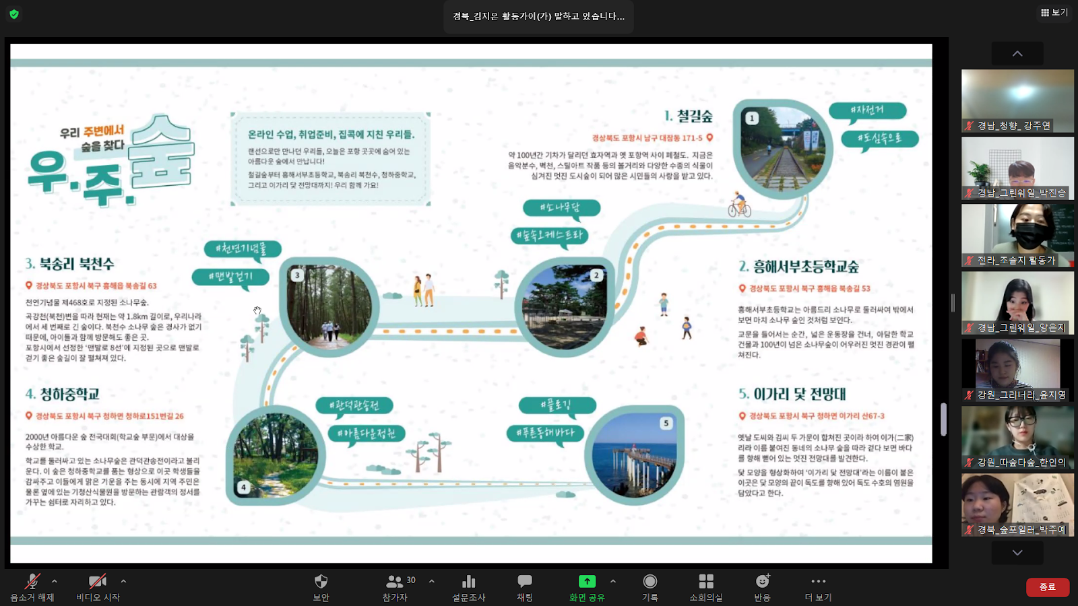Click the 북송리 북천수 photo circle numbered 3
Screen dimensions: 1078x606
click(x=329, y=306)
